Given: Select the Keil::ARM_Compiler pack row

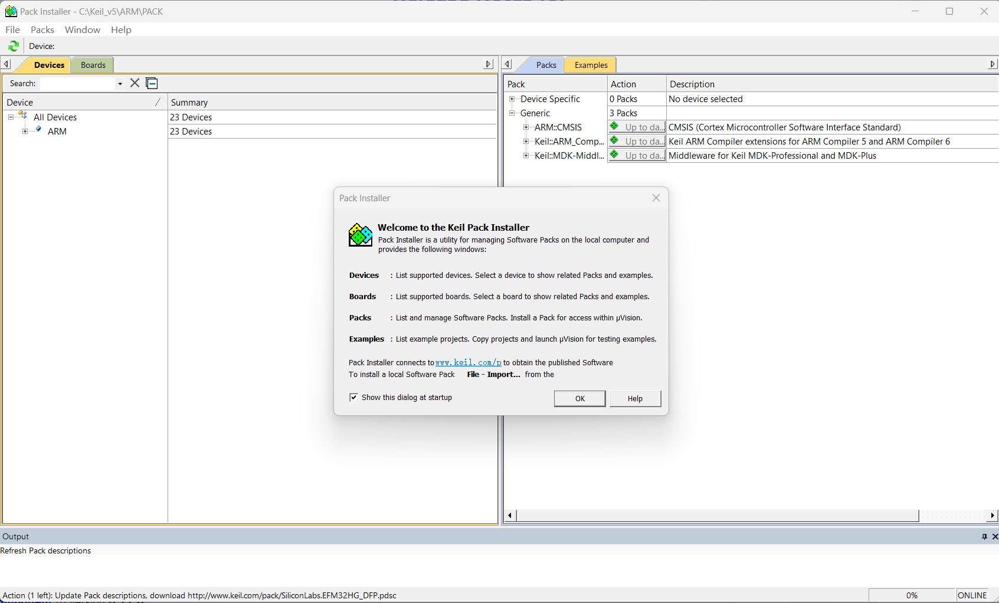Looking at the screenshot, I should point(569,142).
